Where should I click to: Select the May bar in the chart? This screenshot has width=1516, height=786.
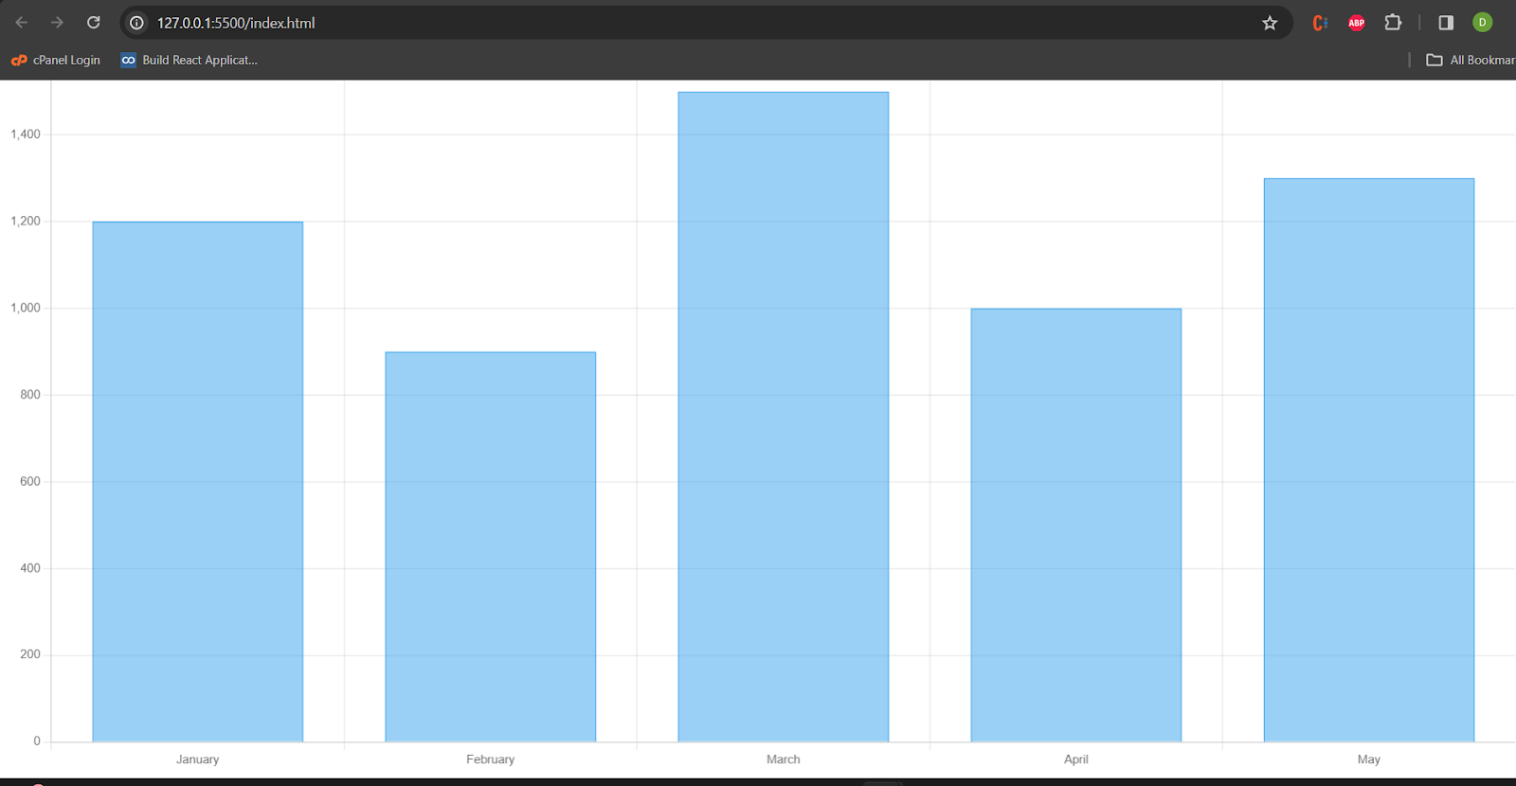[x=1368, y=459]
